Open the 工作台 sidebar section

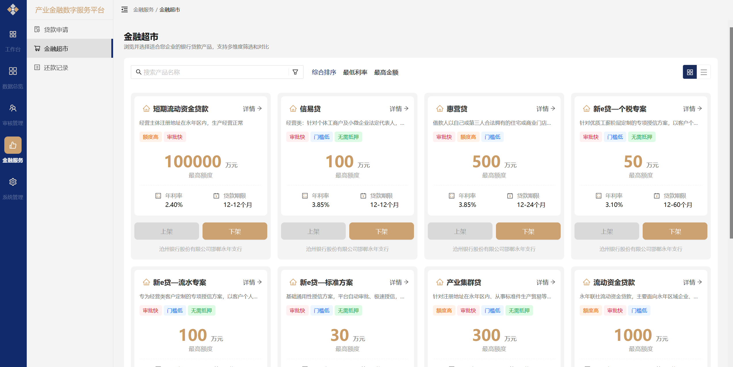13,41
